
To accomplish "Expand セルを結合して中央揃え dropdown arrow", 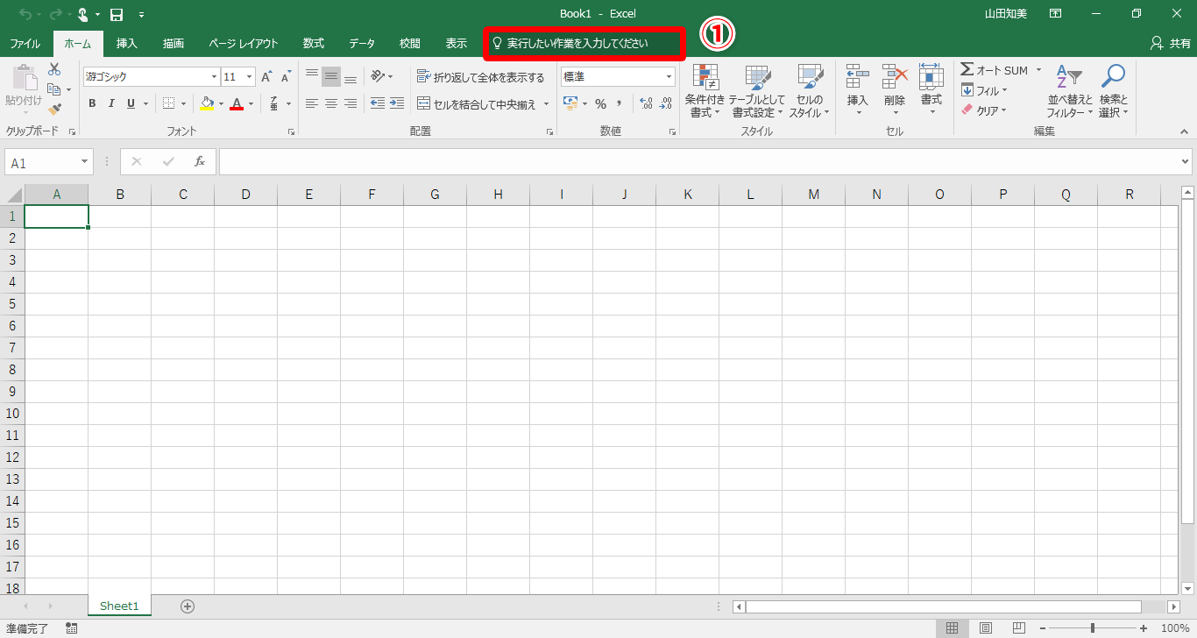I will (546, 103).
